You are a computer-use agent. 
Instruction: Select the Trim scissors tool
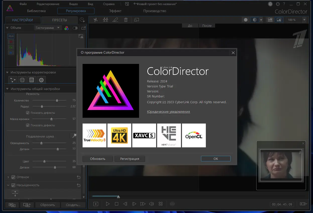[x=95, y=20]
